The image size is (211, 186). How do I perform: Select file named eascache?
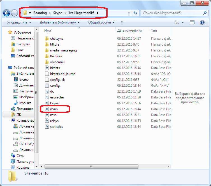click(57, 97)
